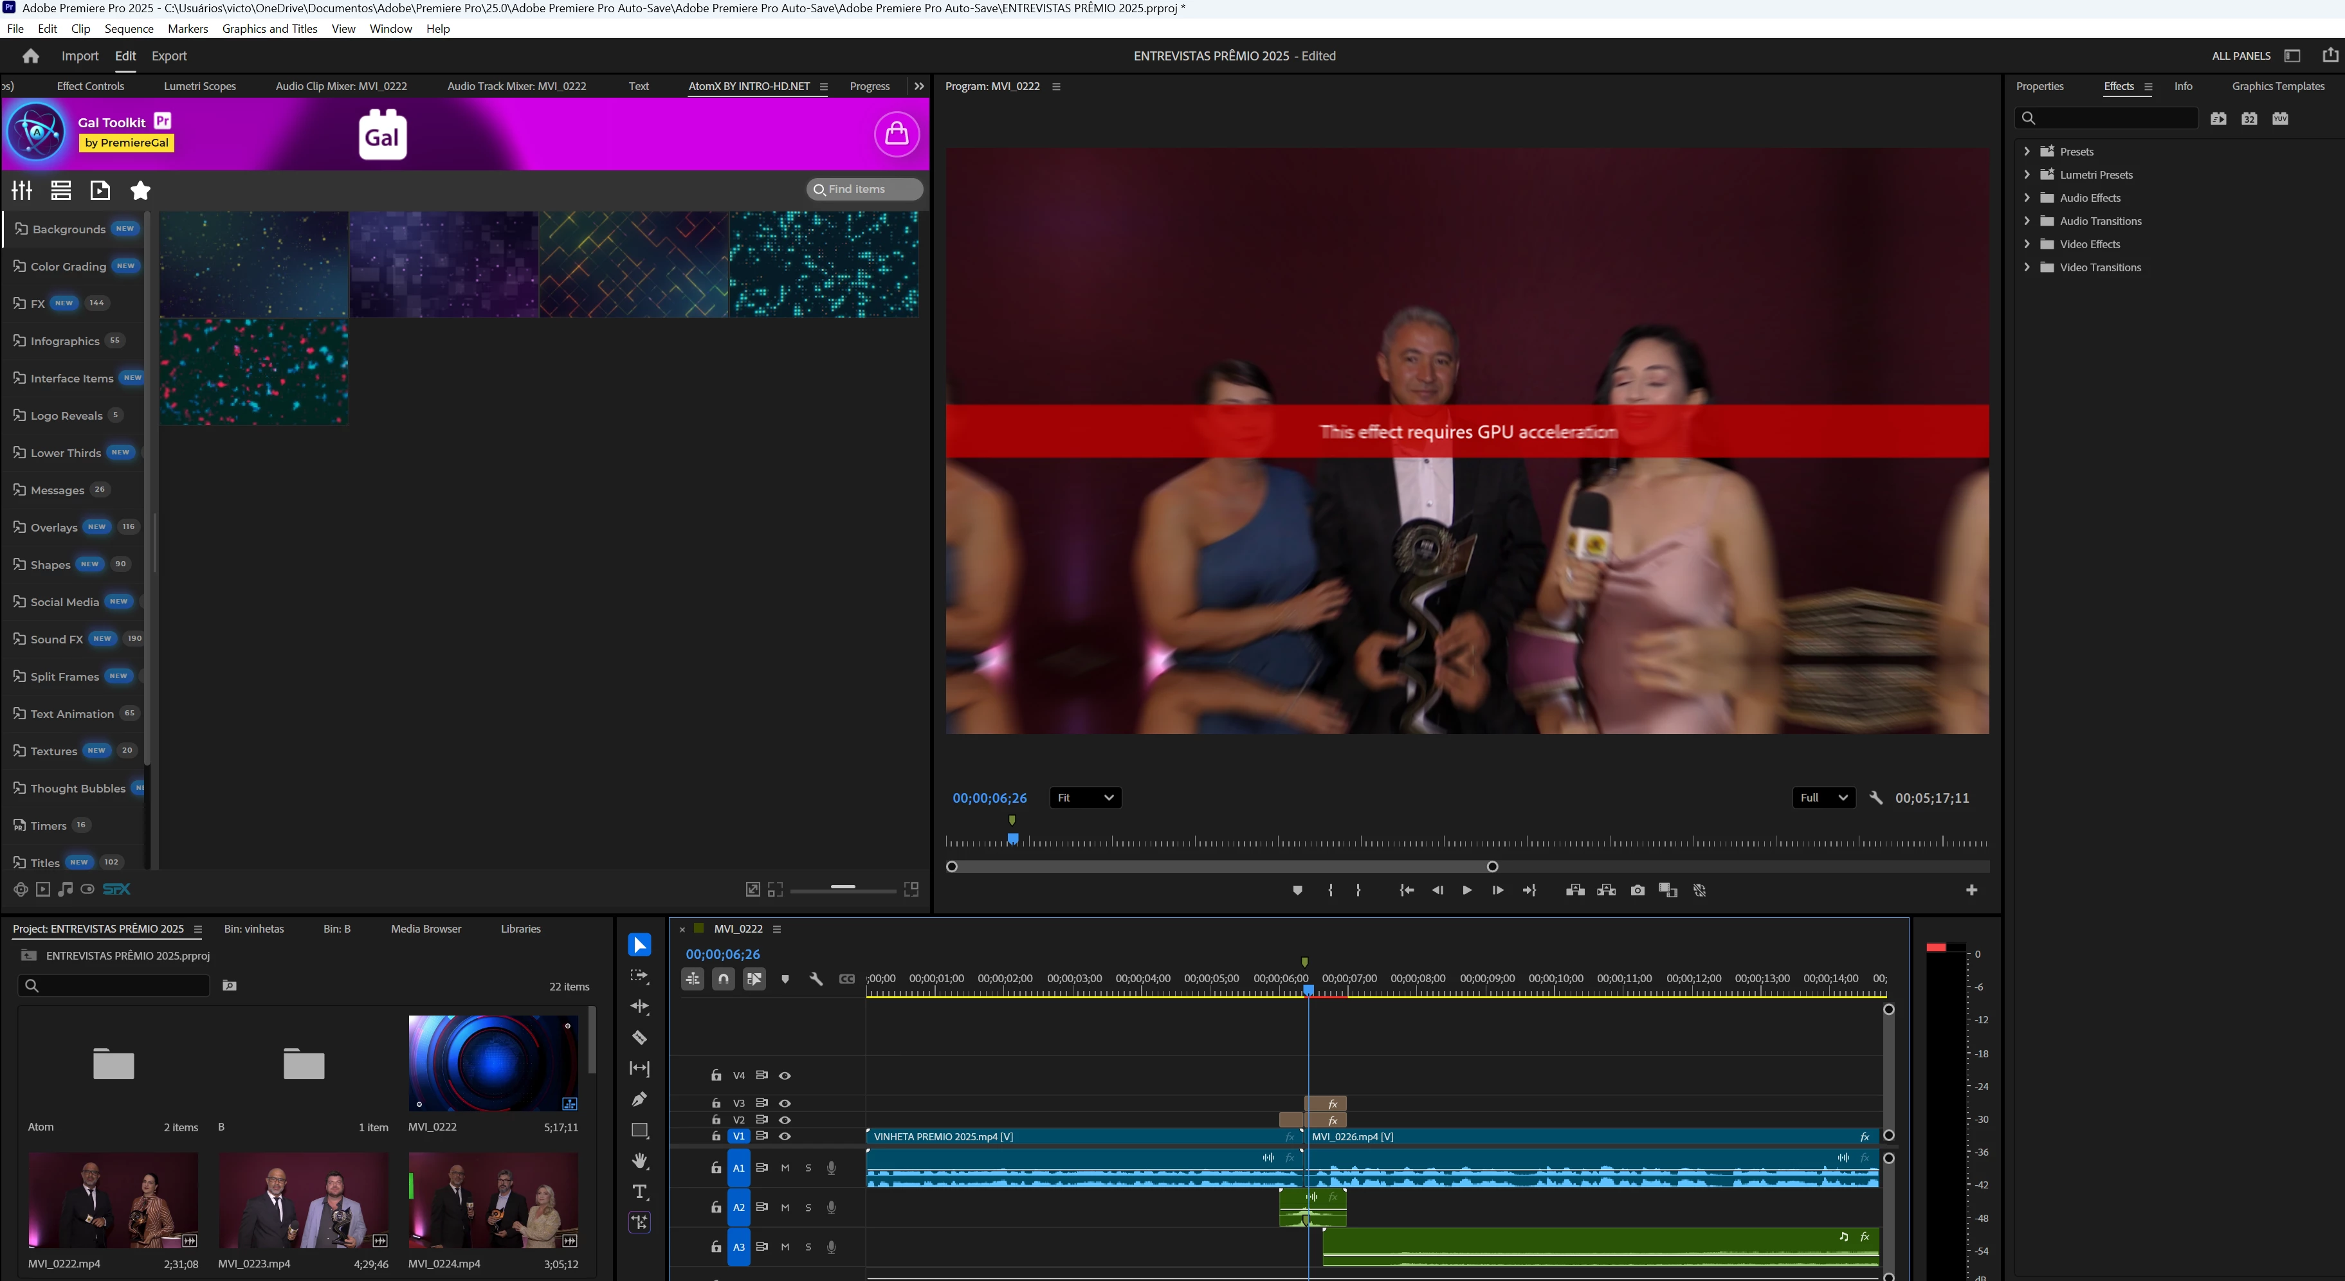
Task: Select the Pen tool
Action: pos(639,1099)
